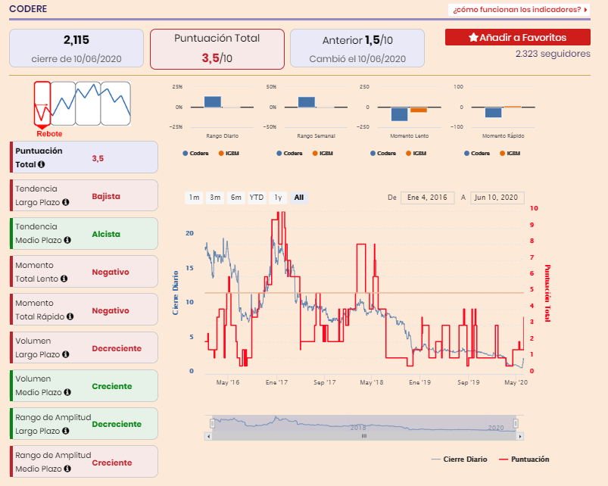
Task: Click the navigator scrollbar thumb
Action: (x=364, y=436)
